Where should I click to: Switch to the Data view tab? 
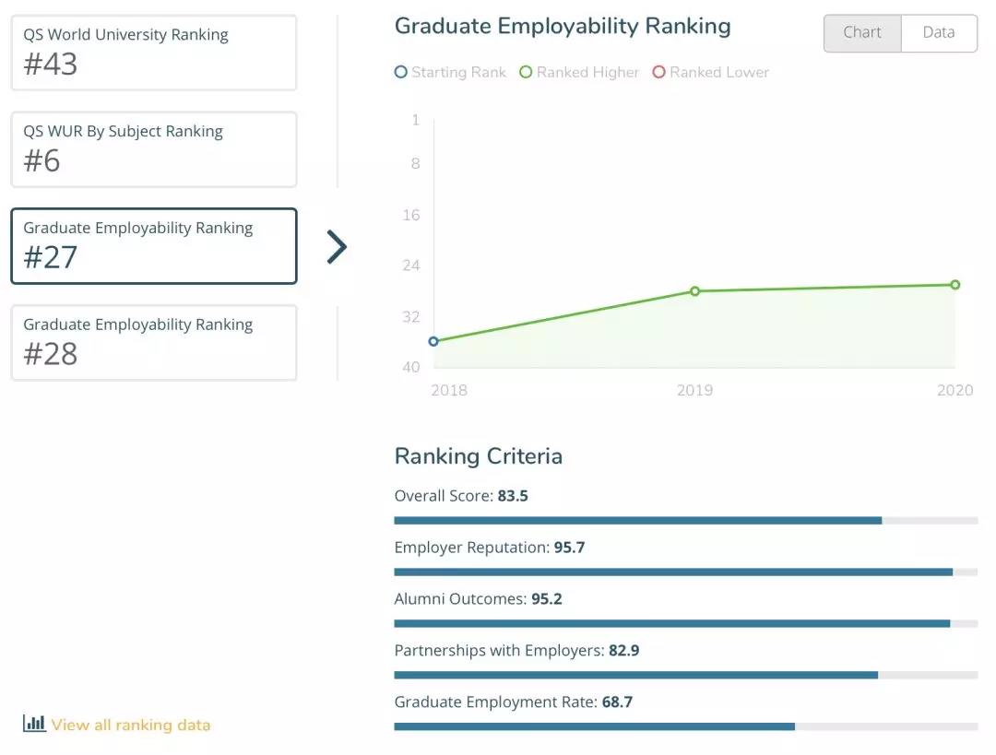pyautogui.click(x=938, y=33)
